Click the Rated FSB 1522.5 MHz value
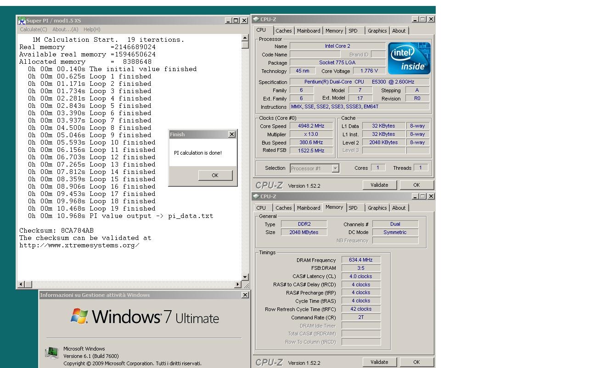Image resolution: width=601 pixels, height=368 pixels. (x=311, y=151)
